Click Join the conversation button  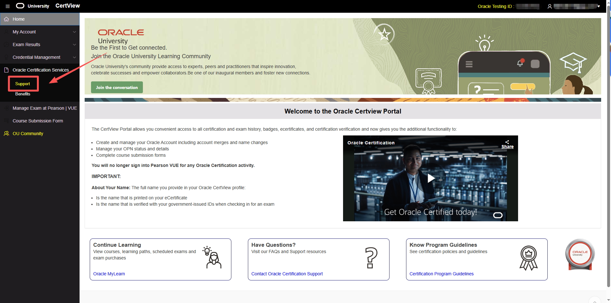[117, 87]
